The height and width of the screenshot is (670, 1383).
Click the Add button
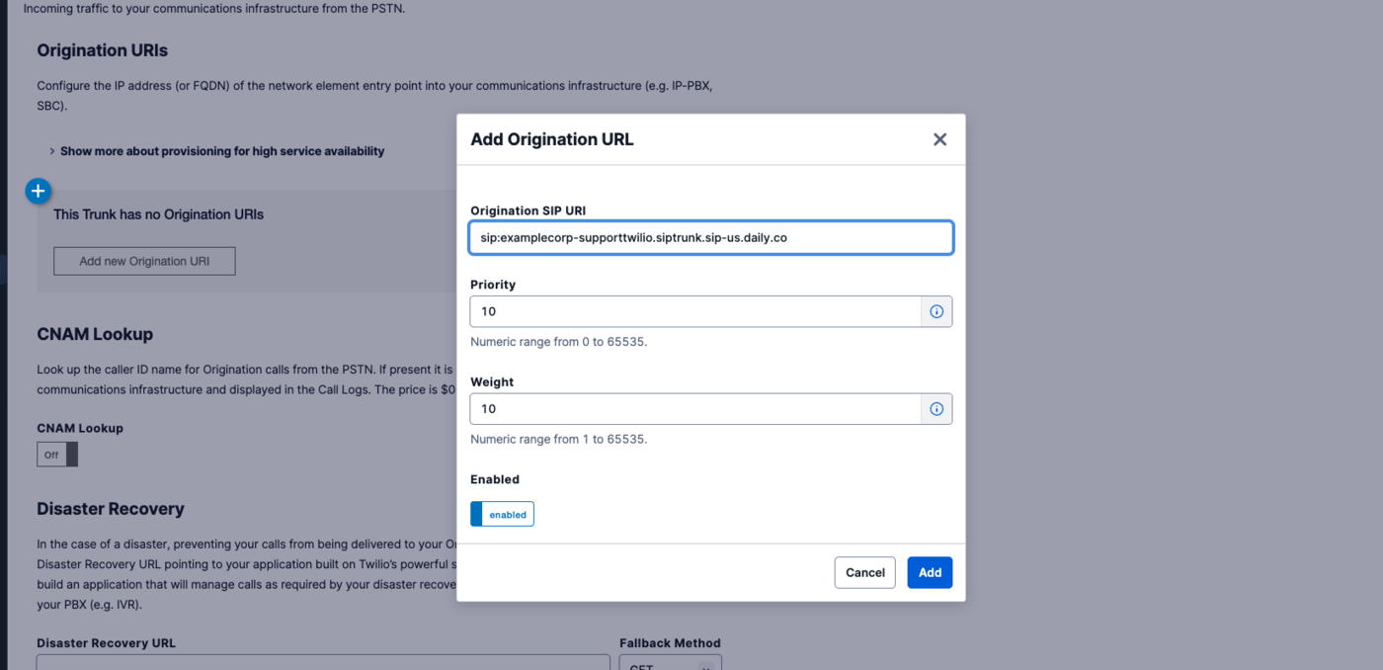(x=930, y=573)
